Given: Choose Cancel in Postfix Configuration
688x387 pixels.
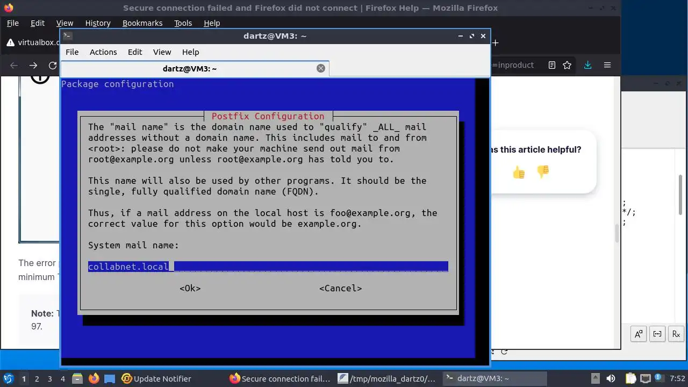Looking at the screenshot, I should tap(341, 288).
